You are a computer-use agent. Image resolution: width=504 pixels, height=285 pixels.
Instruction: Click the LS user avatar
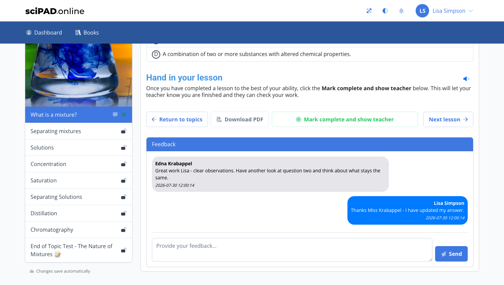click(422, 11)
